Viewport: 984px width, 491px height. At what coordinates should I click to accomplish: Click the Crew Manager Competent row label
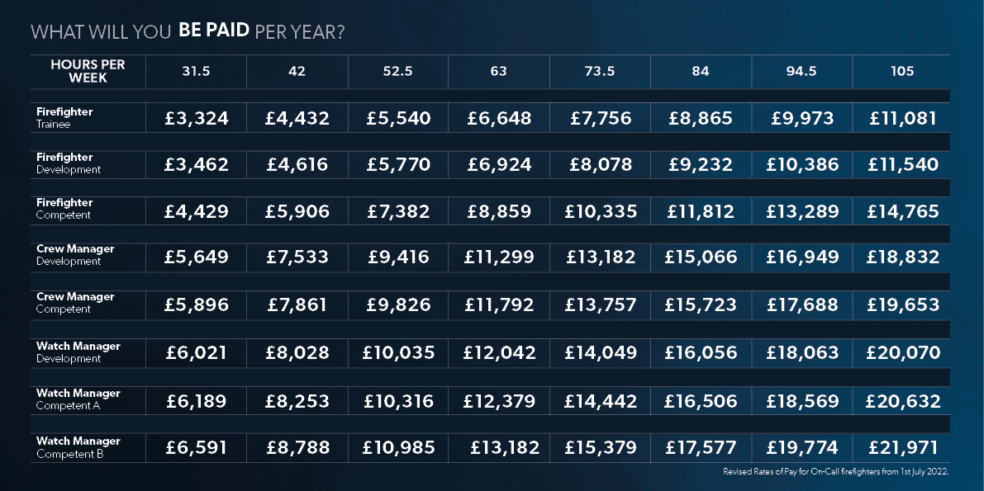coord(75,302)
